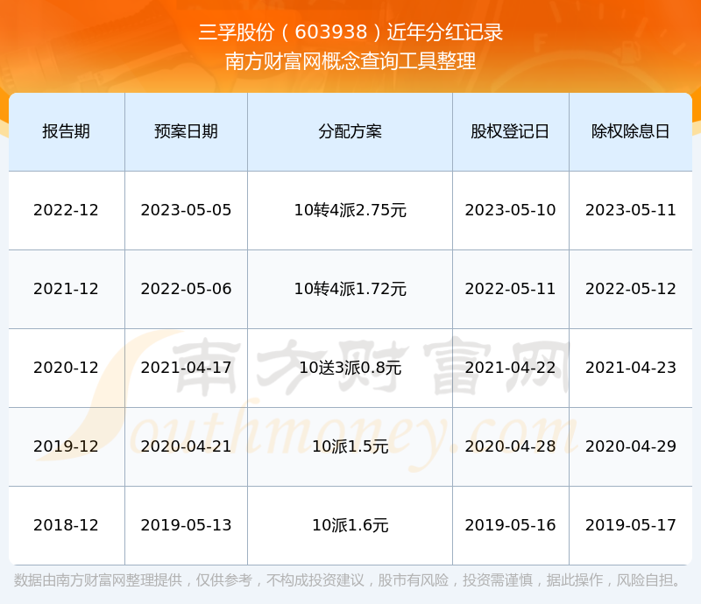Select record date 2019-05-16

point(510,525)
